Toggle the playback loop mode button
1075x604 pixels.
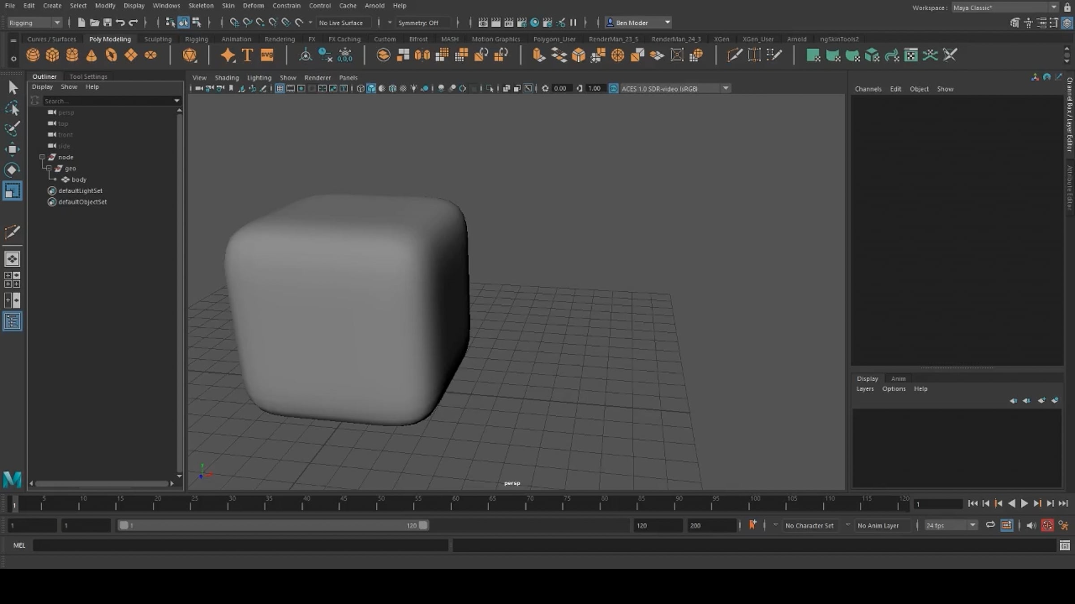point(990,525)
